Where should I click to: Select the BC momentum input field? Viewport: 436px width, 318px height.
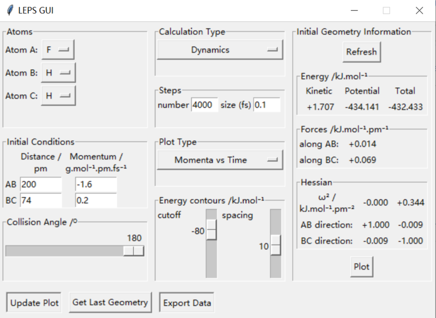tap(96, 200)
